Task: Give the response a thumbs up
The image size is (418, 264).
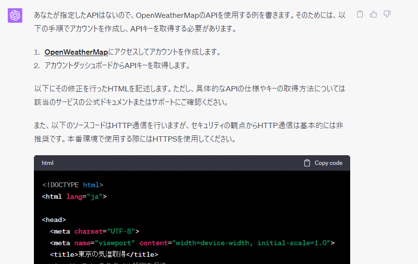Action: [x=373, y=14]
